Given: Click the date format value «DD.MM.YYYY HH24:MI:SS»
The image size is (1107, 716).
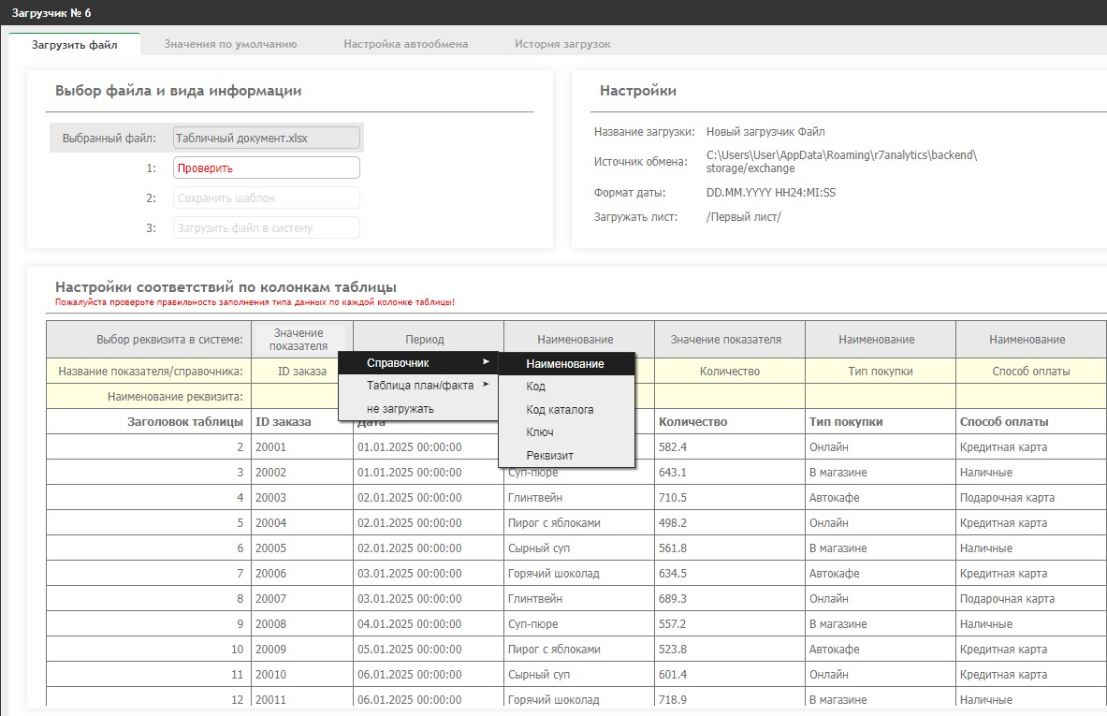Looking at the screenshot, I should 771,192.
